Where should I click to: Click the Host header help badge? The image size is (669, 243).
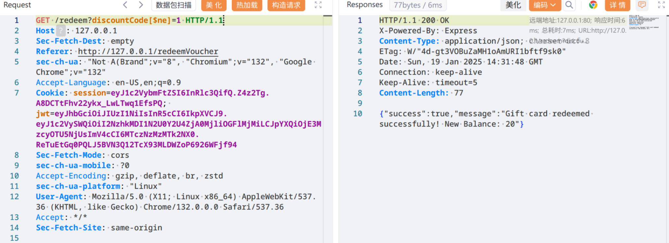tap(61, 31)
